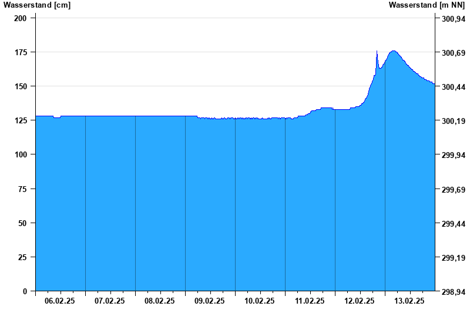Screen dimensions: 470x323
Task: Click the 299,69 m NN label
Action: click(x=454, y=190)
